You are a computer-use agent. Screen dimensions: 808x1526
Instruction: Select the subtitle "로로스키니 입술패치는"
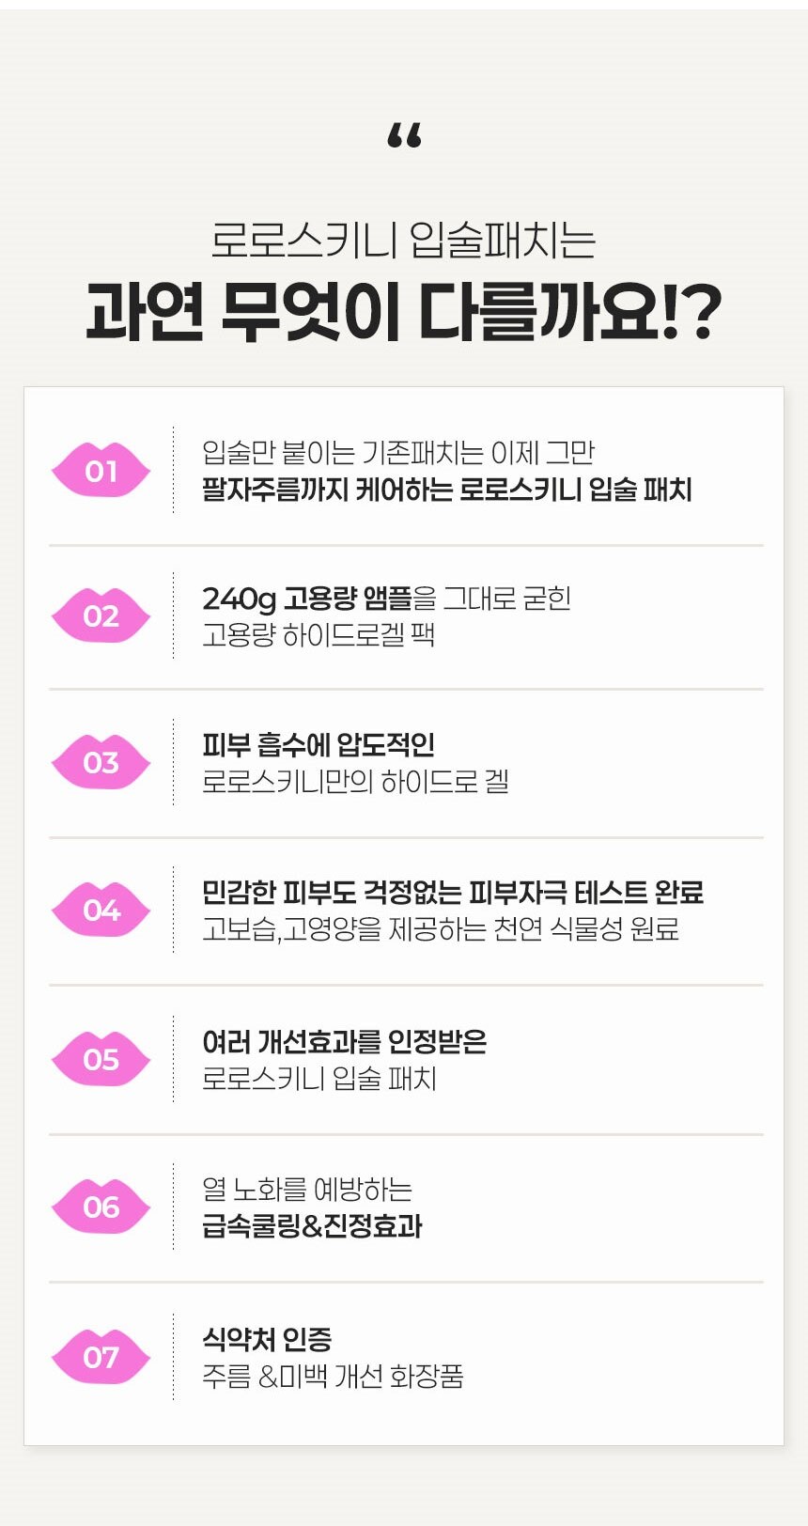coord(404,240)
